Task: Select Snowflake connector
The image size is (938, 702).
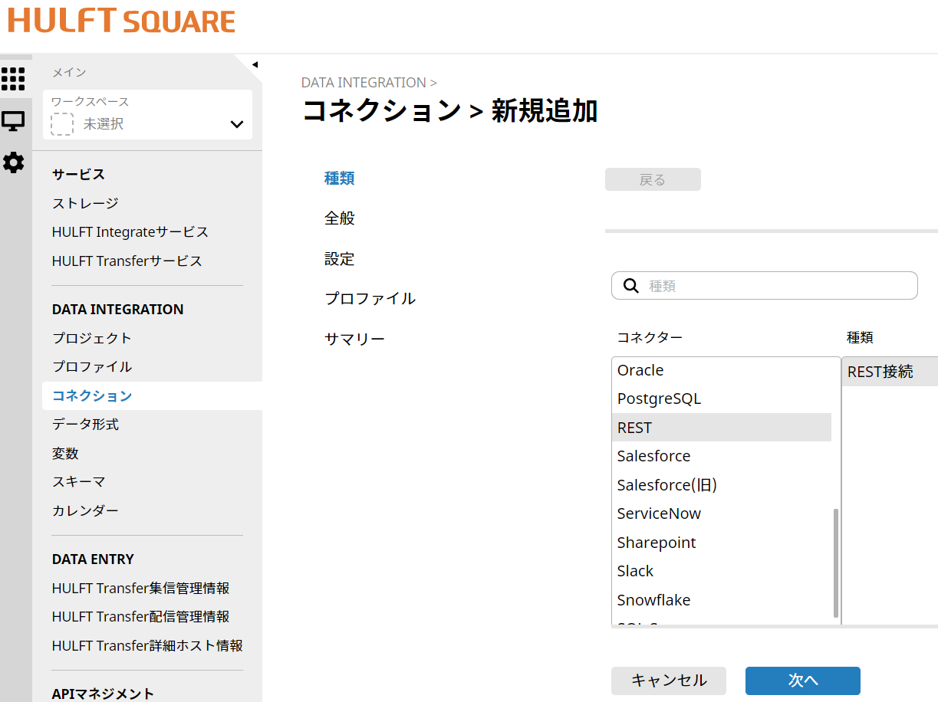Action: (722, 600)
